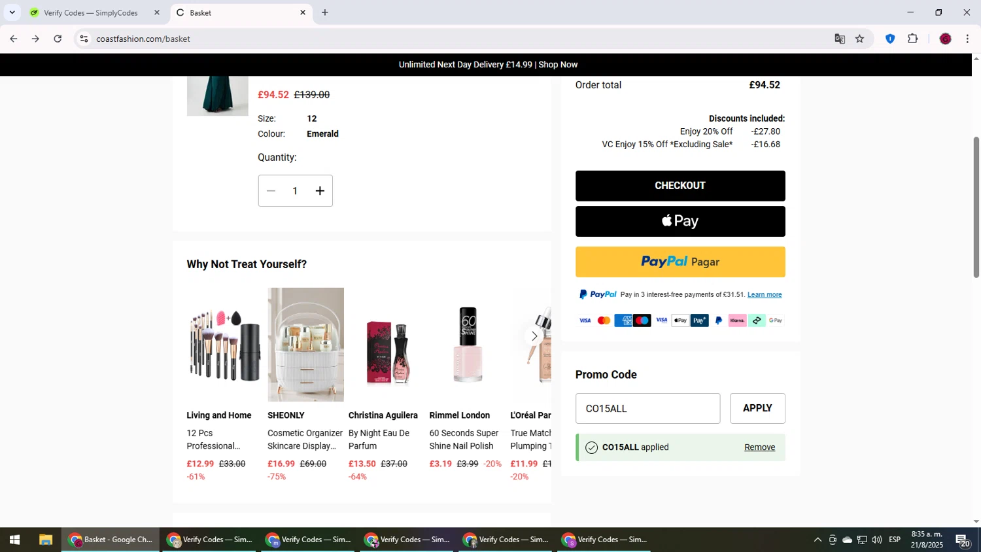Viewport: 981px width, 552px height.
Task: Reload the basket page
Action: [58, 39]
